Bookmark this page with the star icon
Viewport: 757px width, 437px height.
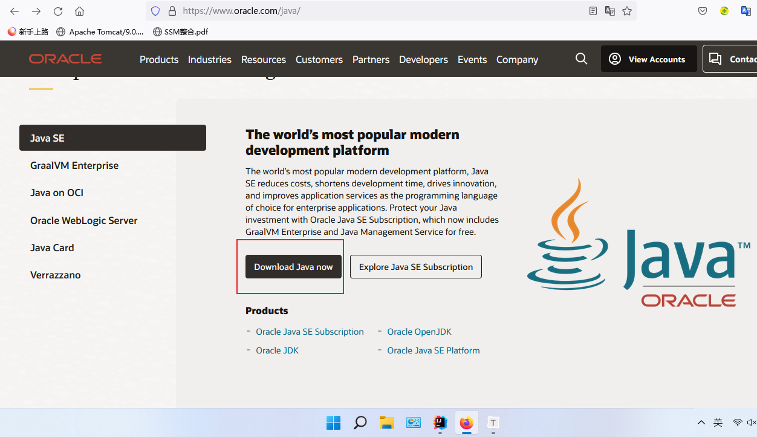point(627,11)
